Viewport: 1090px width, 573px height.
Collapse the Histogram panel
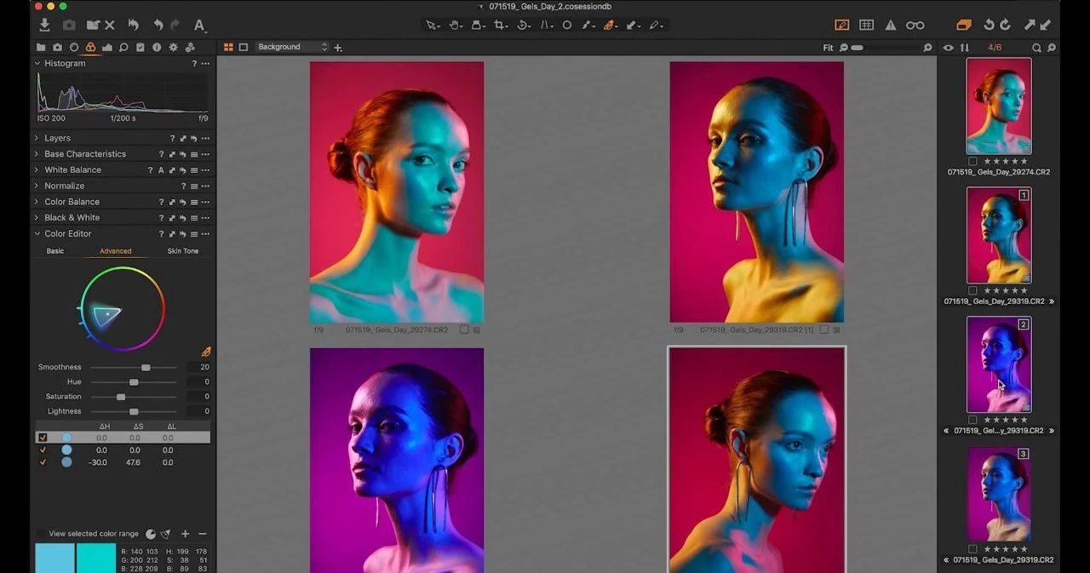click(37, 64)
